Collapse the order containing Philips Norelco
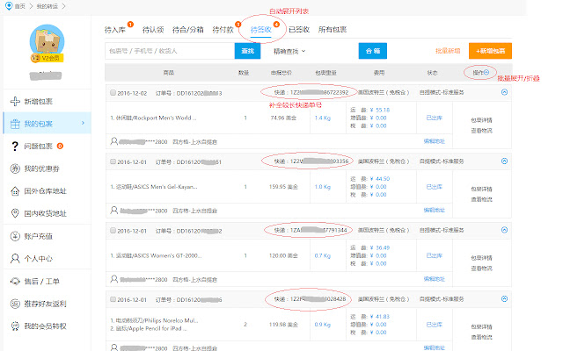Viewport: 563px width, 351px height. [x=504, y=298]
